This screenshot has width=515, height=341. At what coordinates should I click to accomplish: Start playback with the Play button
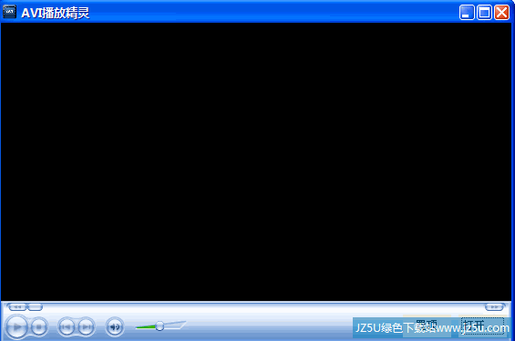click(x=16, y=326)
